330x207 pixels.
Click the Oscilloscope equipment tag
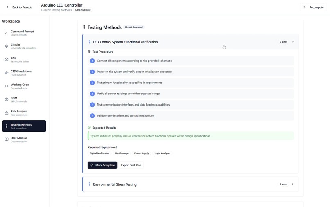122,153
